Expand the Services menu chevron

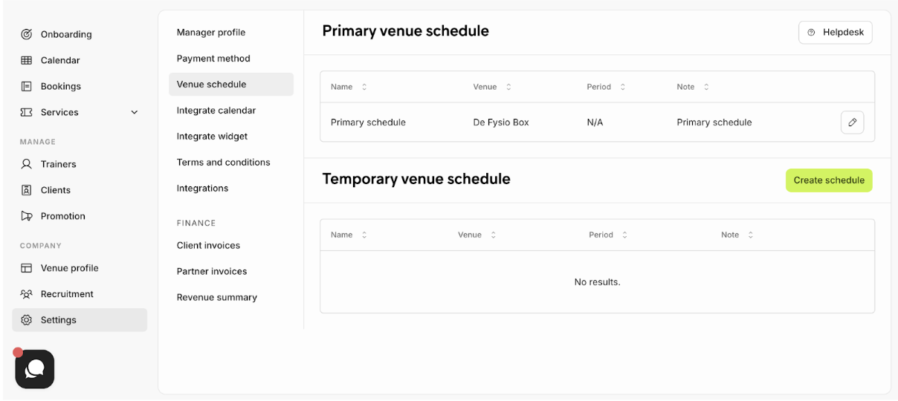(135, 112)
